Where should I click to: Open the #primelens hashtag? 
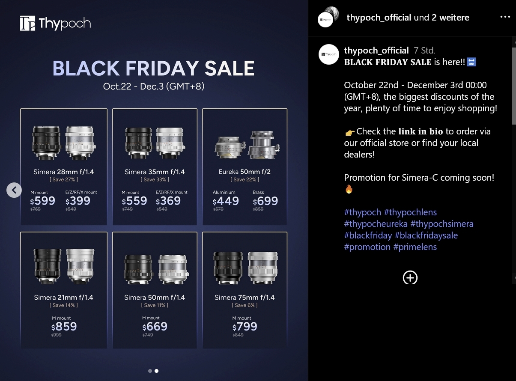pyautogui.click(x=415, y=247)
